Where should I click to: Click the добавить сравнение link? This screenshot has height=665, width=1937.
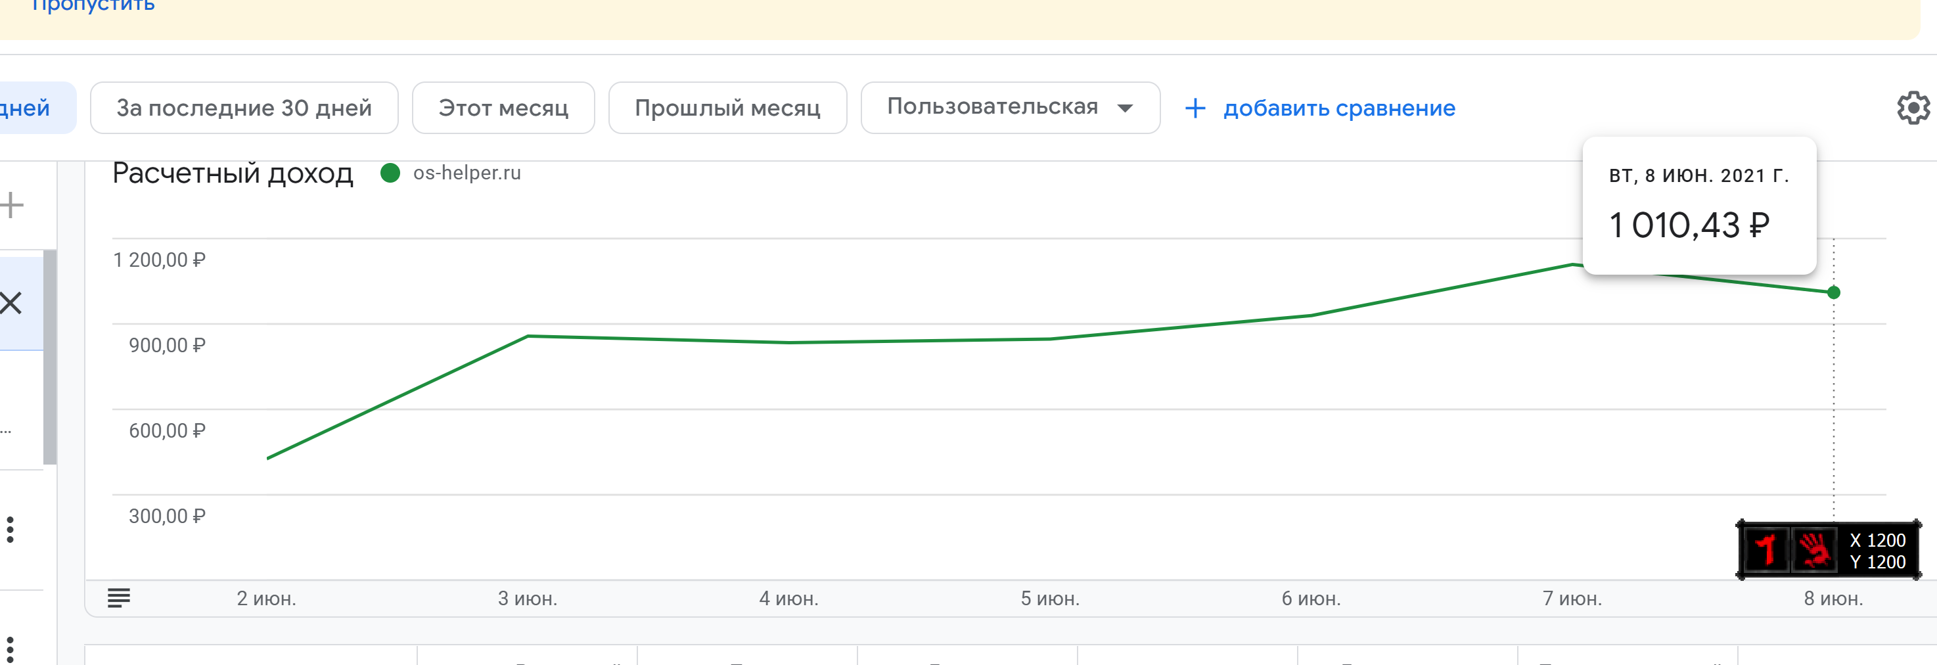[x=1339, y=108]
